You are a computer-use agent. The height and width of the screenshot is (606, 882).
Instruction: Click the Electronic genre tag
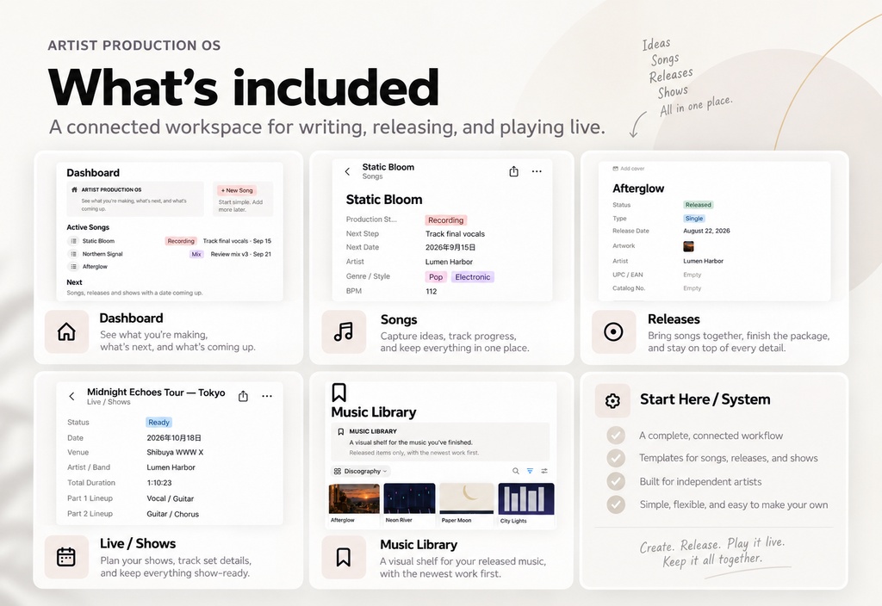[473, 276]
